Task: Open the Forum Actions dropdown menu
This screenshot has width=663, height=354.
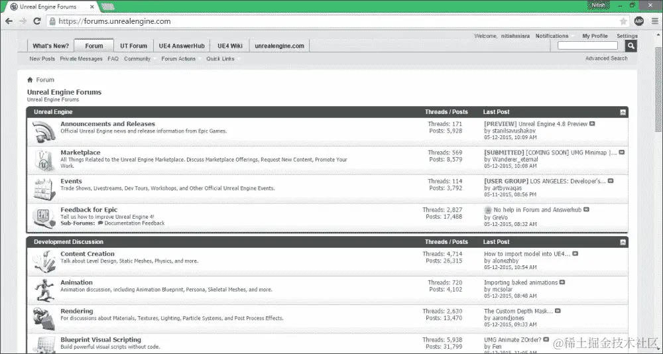Action: click(180, 59)
